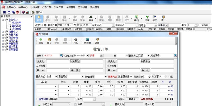This screenshot has width=212, height=106.
Task: Open the 托运方式 公路 dropdown
Action: 148,55
